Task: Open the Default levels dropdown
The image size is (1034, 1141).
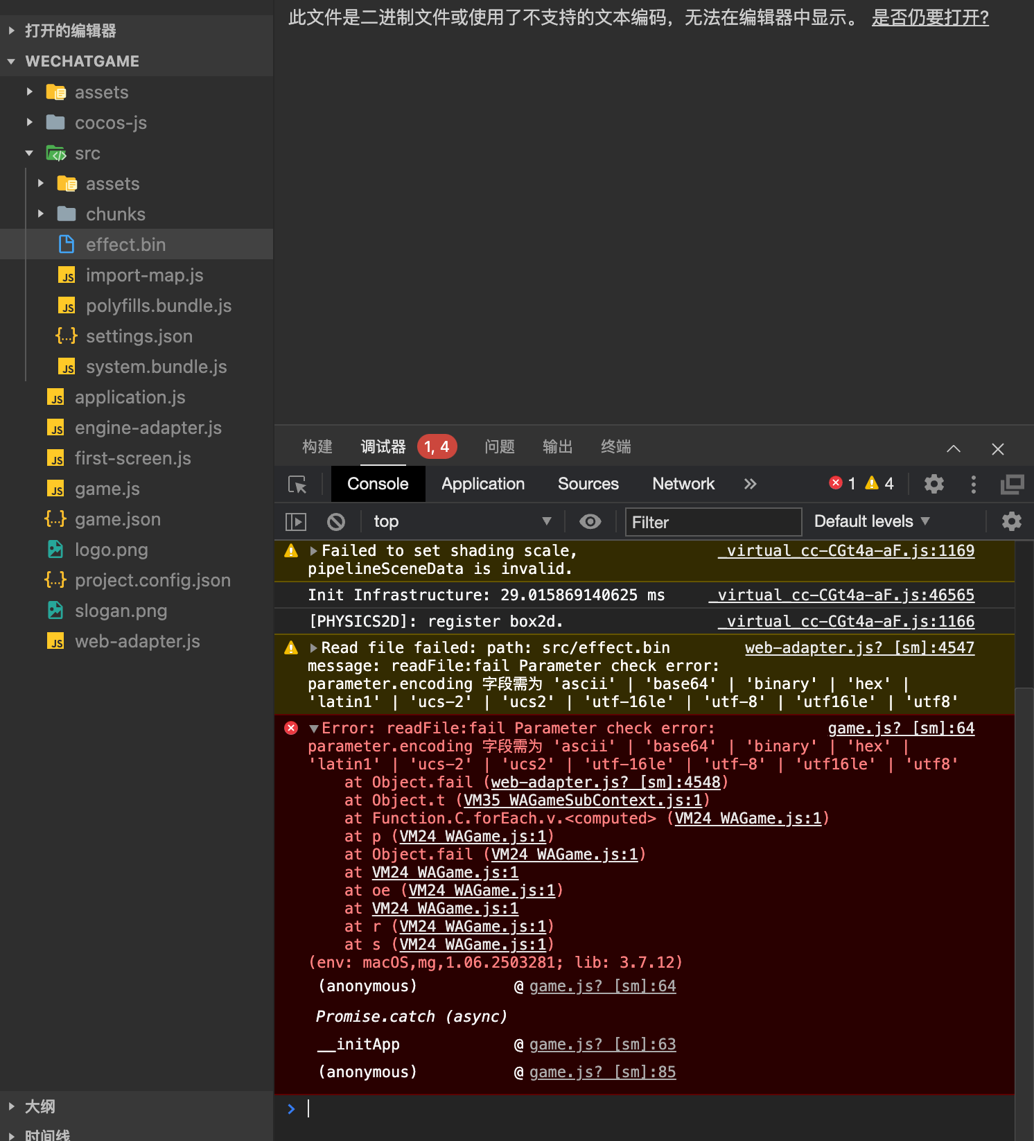Action: pos(872,521)
